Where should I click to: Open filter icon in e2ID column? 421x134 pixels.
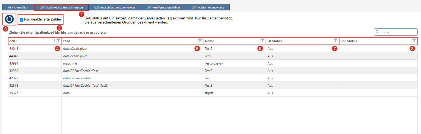click(x=58, y=41)
